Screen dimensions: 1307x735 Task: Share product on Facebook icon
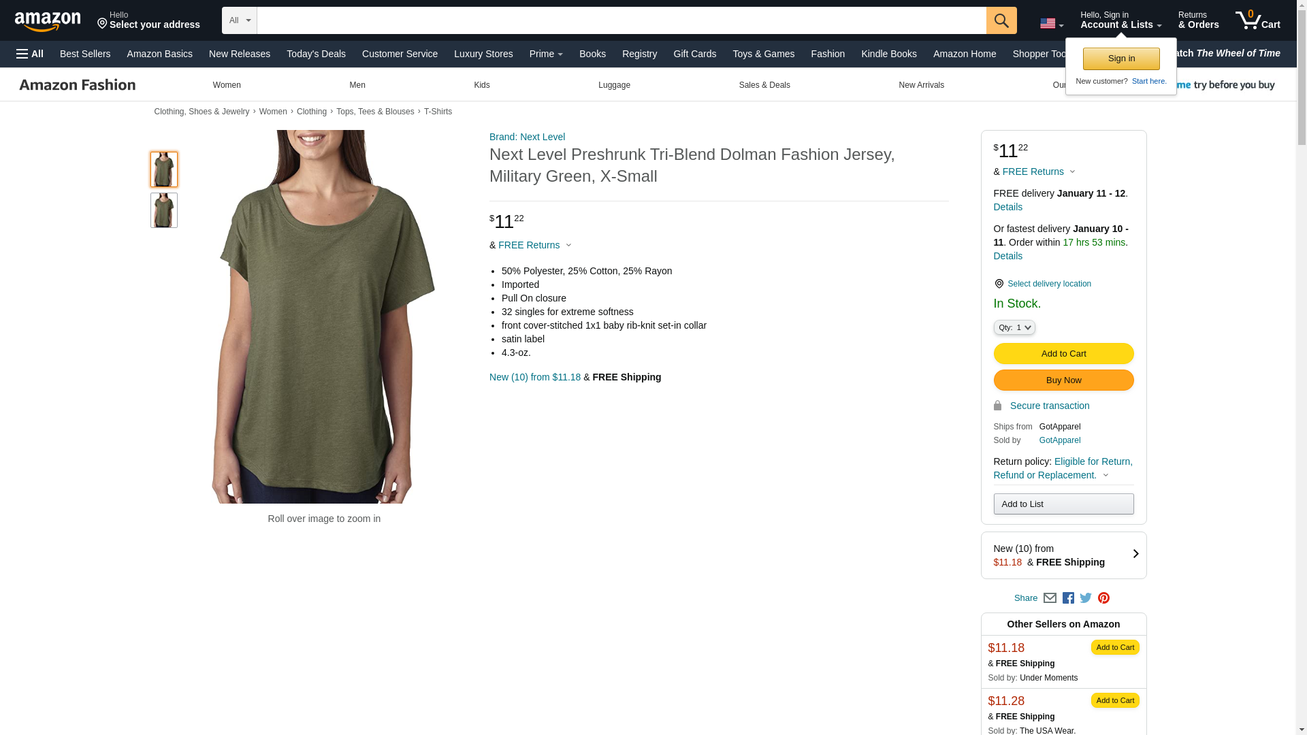1068,598
